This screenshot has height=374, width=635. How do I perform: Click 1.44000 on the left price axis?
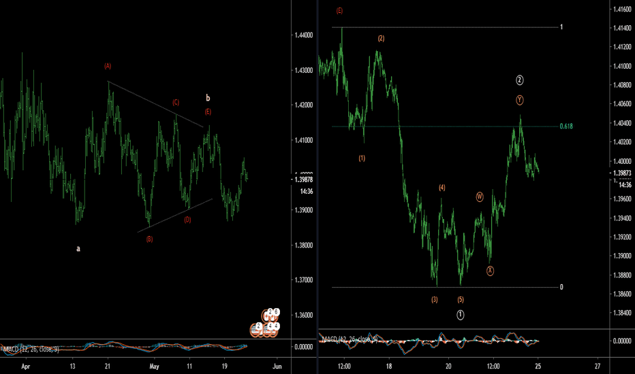[x=304, y=35]
